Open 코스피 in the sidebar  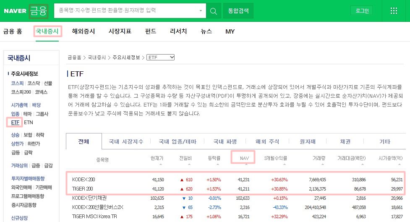tap(17, 83)
